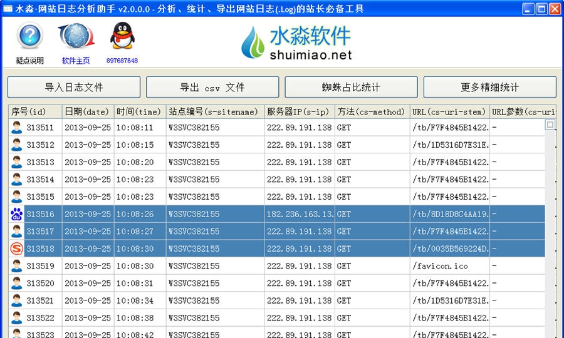Open the 软件主页 globe icon
Viewport: 564px width, 338px height.
pos(76,36)
